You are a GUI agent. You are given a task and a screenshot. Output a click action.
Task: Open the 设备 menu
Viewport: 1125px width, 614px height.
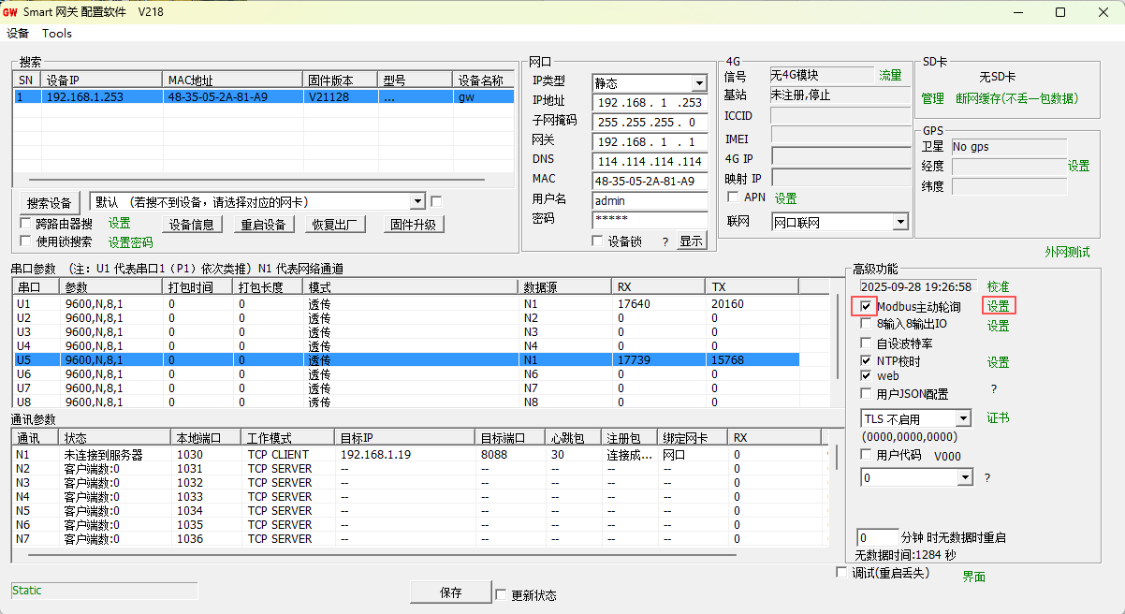point(18,34)
